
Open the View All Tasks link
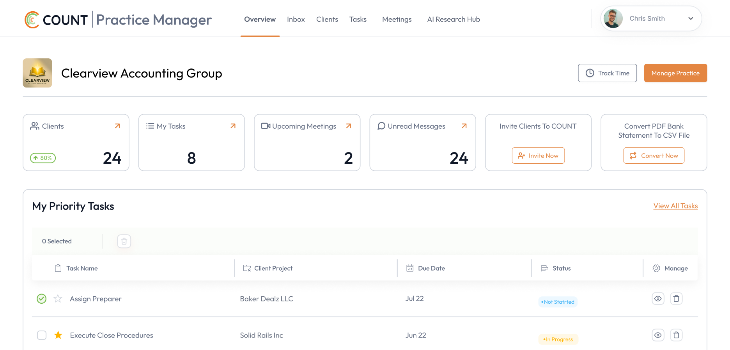pyautogui.click(x=675, y=206)
